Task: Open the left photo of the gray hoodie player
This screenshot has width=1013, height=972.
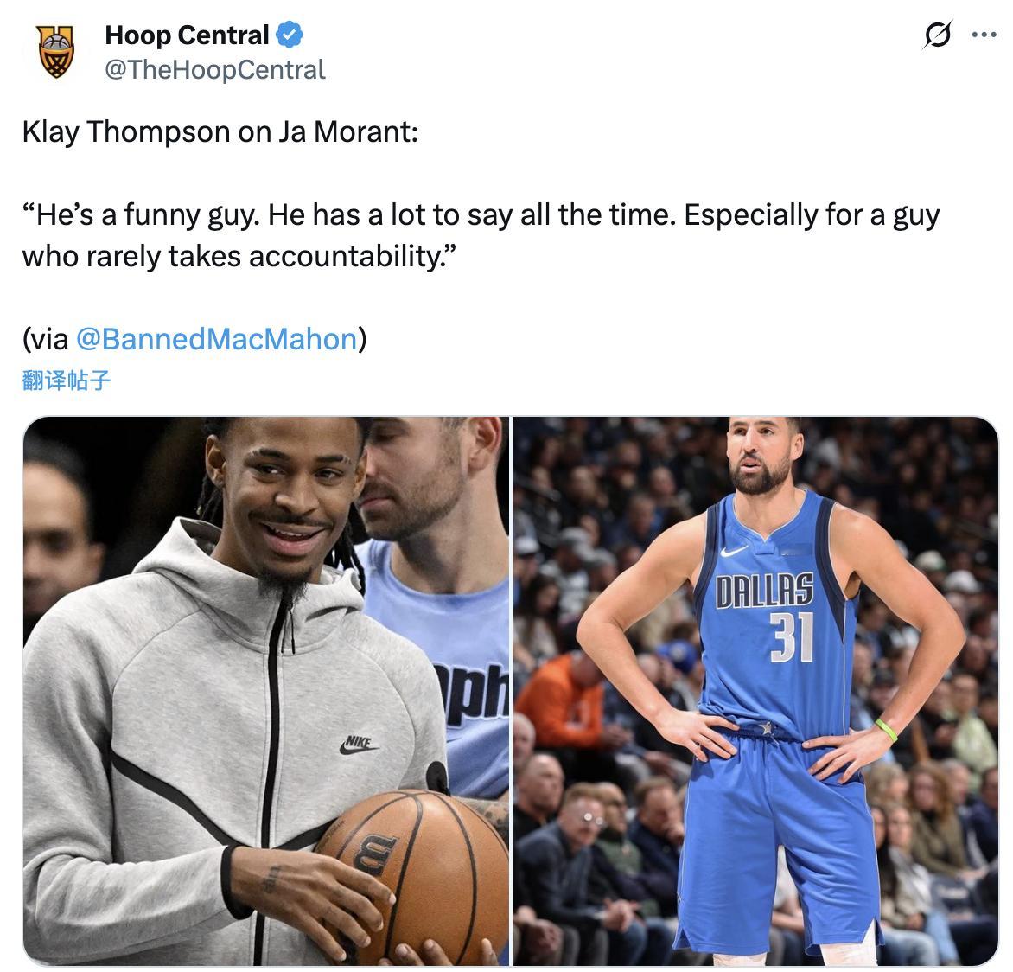Action: [x=266, y=691]
